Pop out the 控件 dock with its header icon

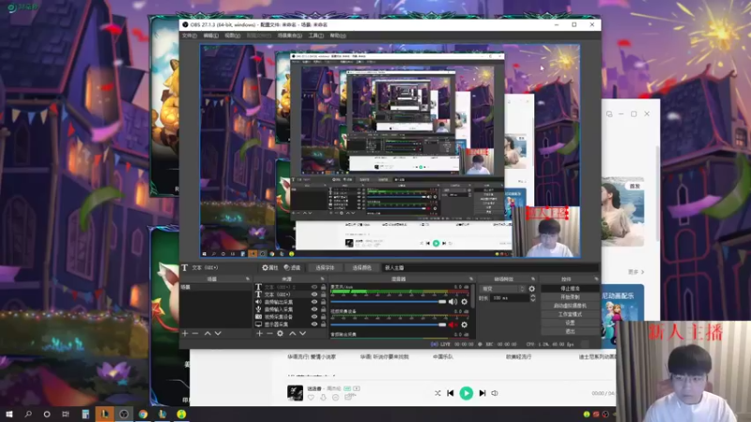[596, 279]
